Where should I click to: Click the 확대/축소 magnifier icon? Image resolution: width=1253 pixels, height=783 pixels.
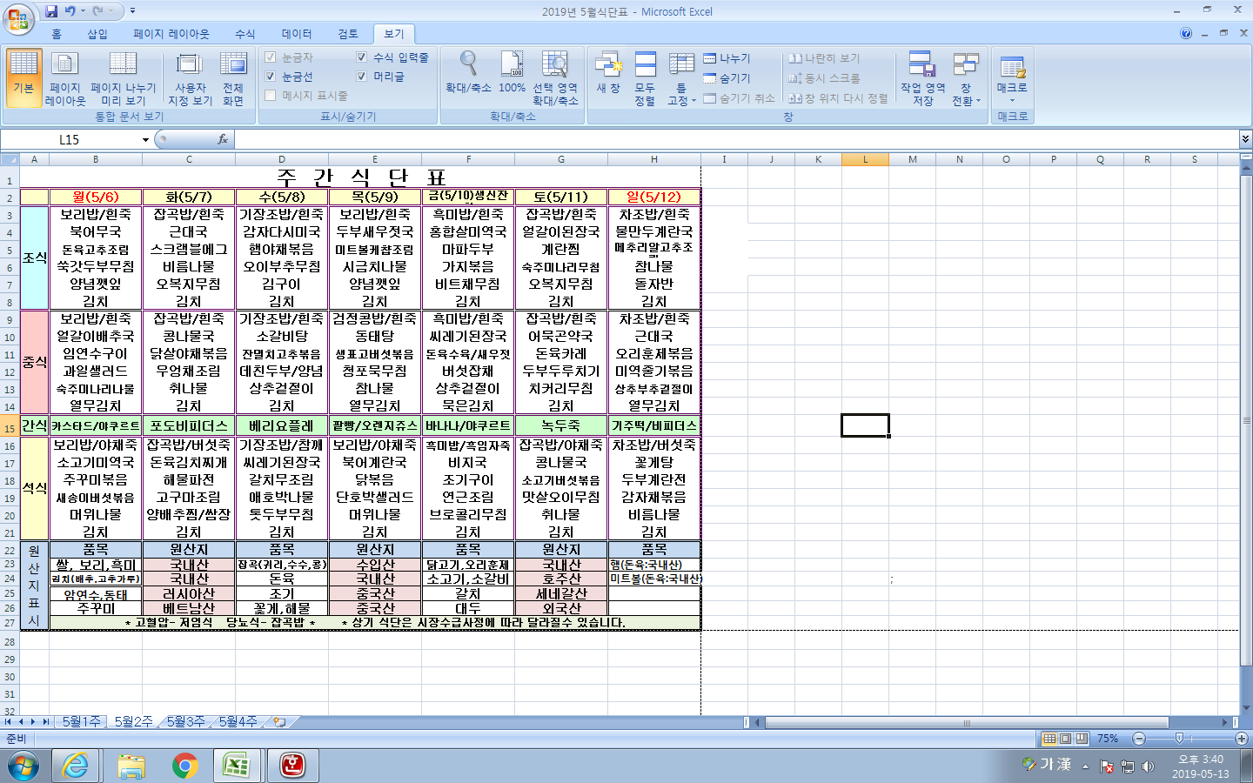[468, 73]
